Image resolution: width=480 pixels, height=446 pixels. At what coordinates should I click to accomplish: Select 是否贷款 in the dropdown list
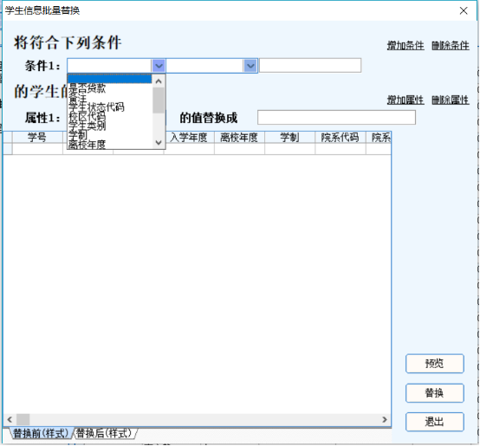(87, 88)
